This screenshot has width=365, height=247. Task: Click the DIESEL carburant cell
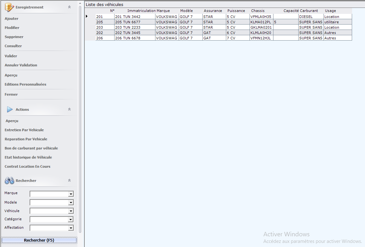tap(311, 17)
